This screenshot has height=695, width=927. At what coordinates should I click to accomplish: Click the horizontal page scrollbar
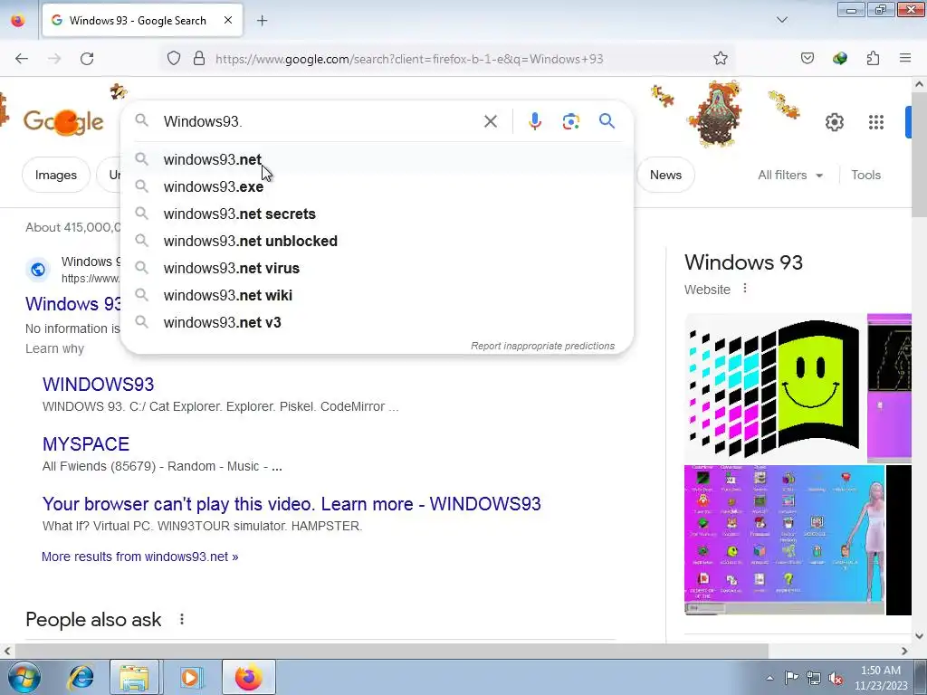pos(391,651)
